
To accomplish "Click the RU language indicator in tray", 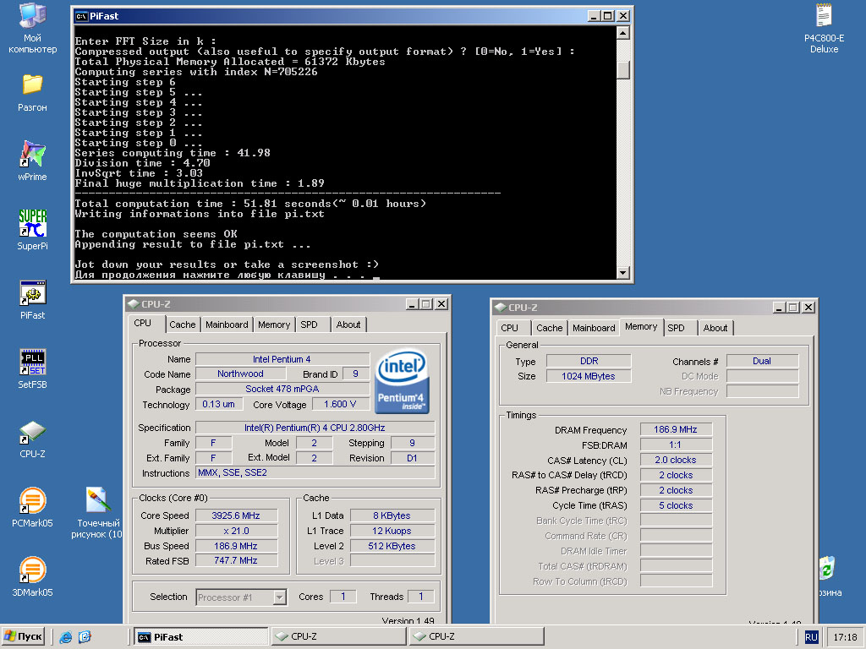I will click(x=811, y=637).
